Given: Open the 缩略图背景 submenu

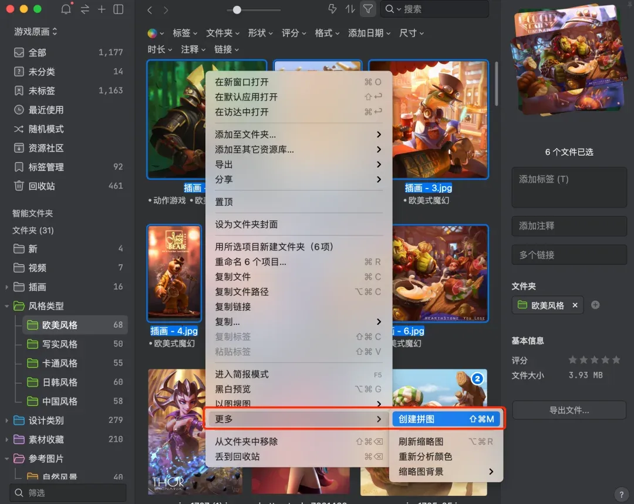Looking at the screenshot, I should coord(446,472).
